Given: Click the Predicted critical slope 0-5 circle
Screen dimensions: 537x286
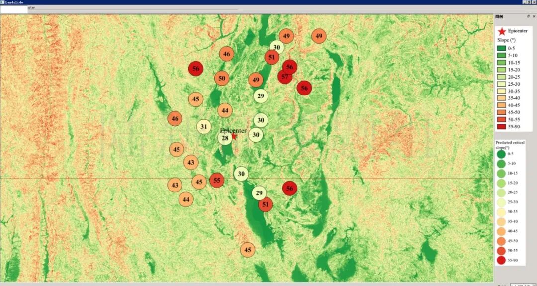Looking at the screenshot, I should tap(501, 154).
